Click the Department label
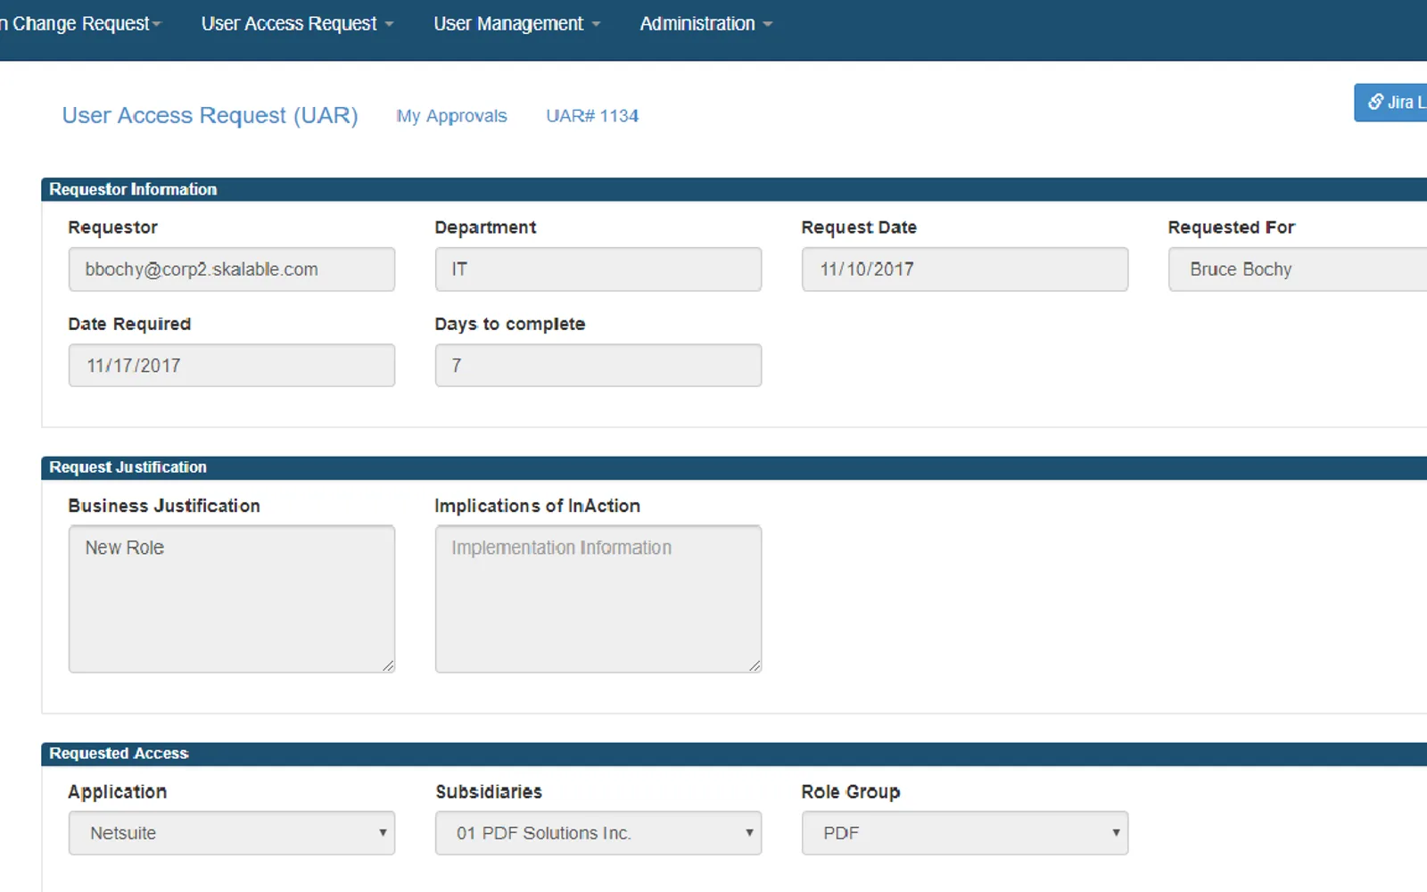 pyautogui.click(x=485, y=227)
